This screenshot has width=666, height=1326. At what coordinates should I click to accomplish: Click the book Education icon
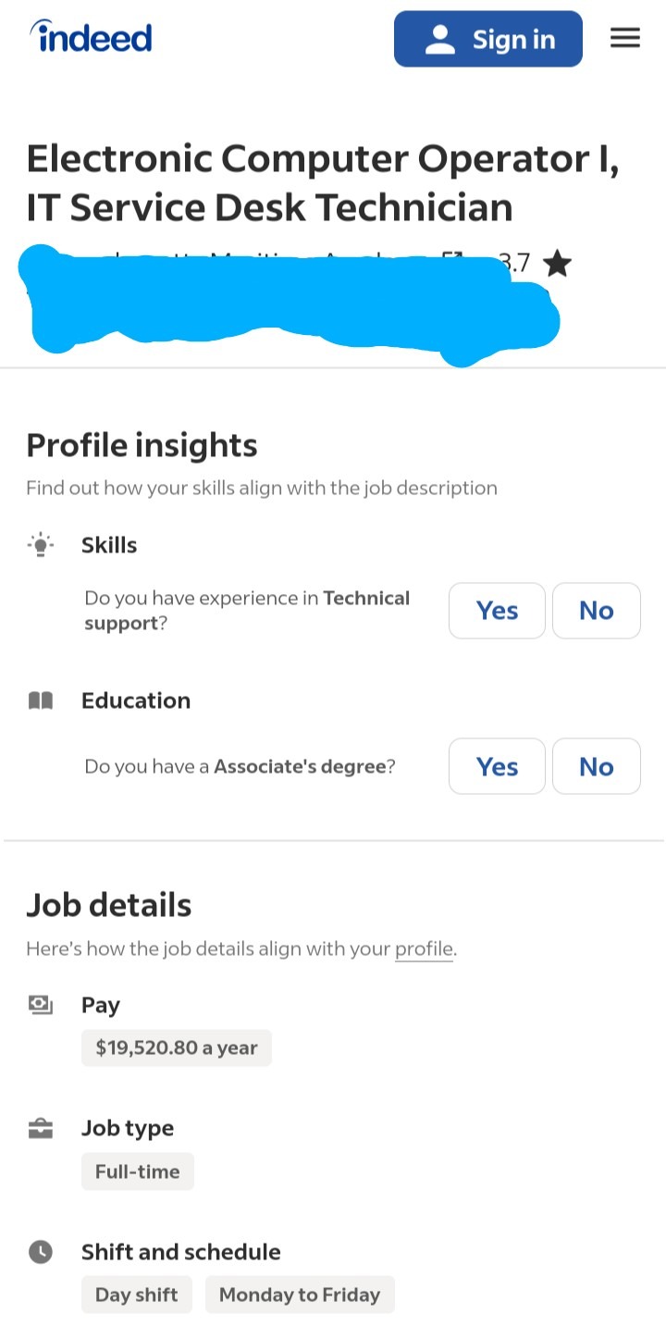pyautogui.click(x=41, y=700)
